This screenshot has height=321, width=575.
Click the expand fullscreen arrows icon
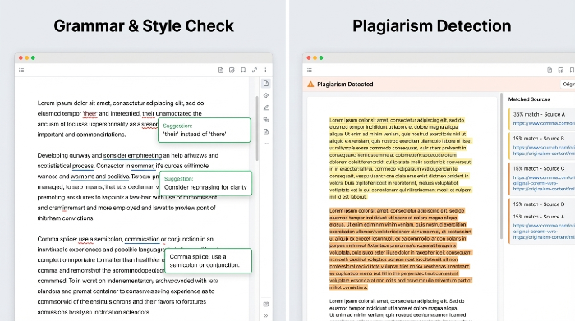tap(255, 70)
